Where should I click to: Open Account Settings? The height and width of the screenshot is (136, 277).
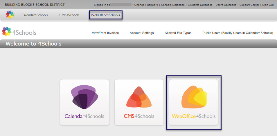pyautogui.click(x=142, y=33)
